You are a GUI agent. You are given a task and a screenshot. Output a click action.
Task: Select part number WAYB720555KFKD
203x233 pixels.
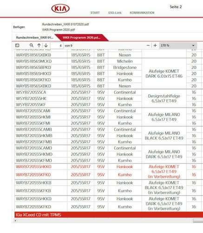click(x=33, y=207)
